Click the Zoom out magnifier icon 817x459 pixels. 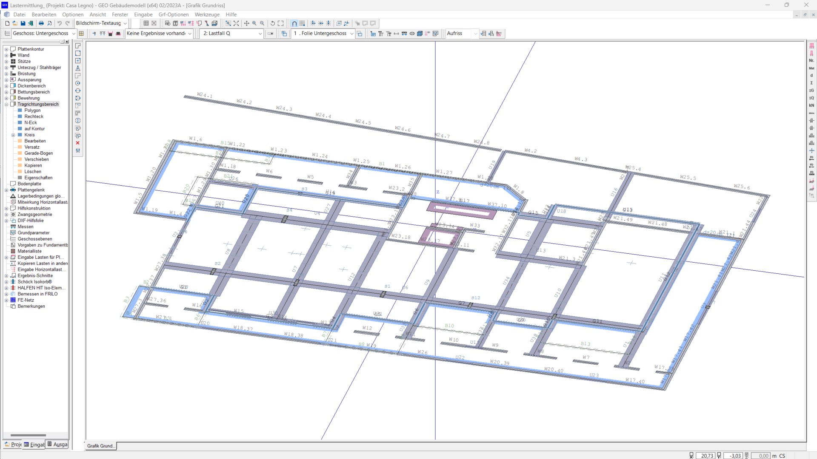[x=262, y=23]
